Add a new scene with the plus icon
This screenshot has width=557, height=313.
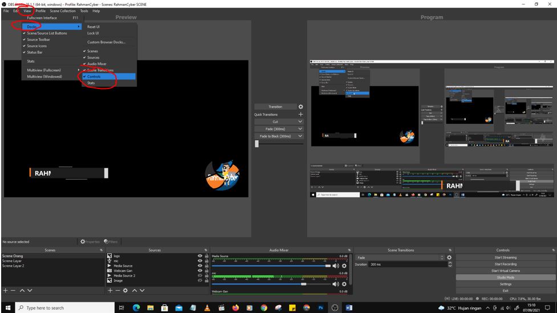(5, 290)
